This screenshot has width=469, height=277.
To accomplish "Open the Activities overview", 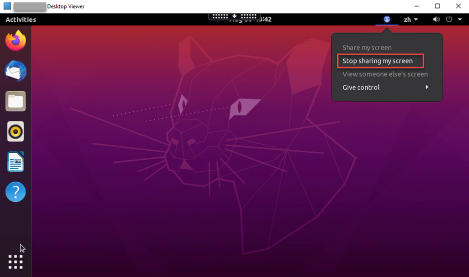I will pos(21,20).
